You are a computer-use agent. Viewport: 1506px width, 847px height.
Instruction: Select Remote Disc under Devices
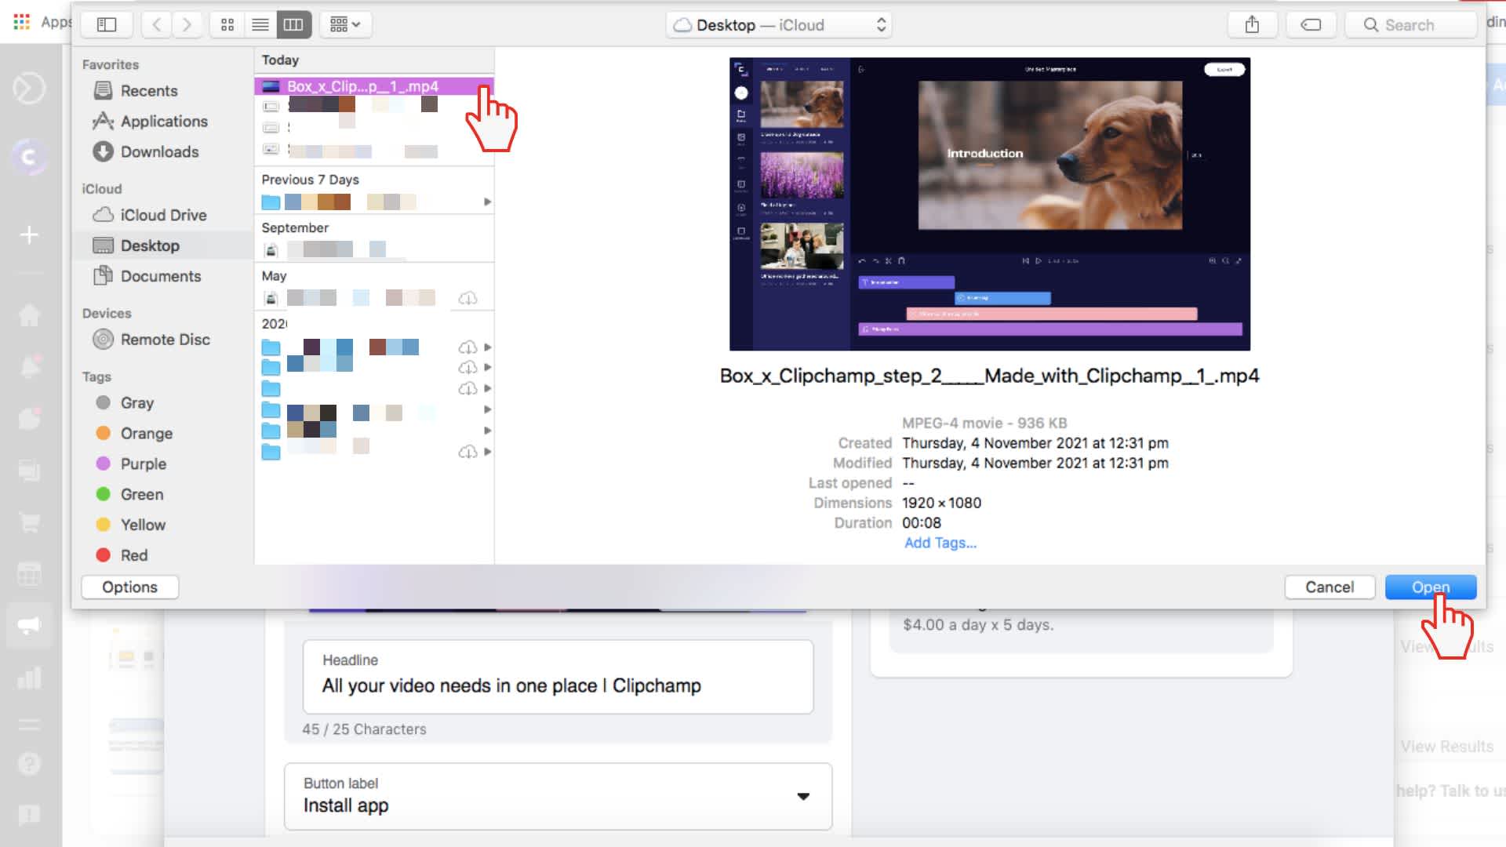click(x=151, y=340)
